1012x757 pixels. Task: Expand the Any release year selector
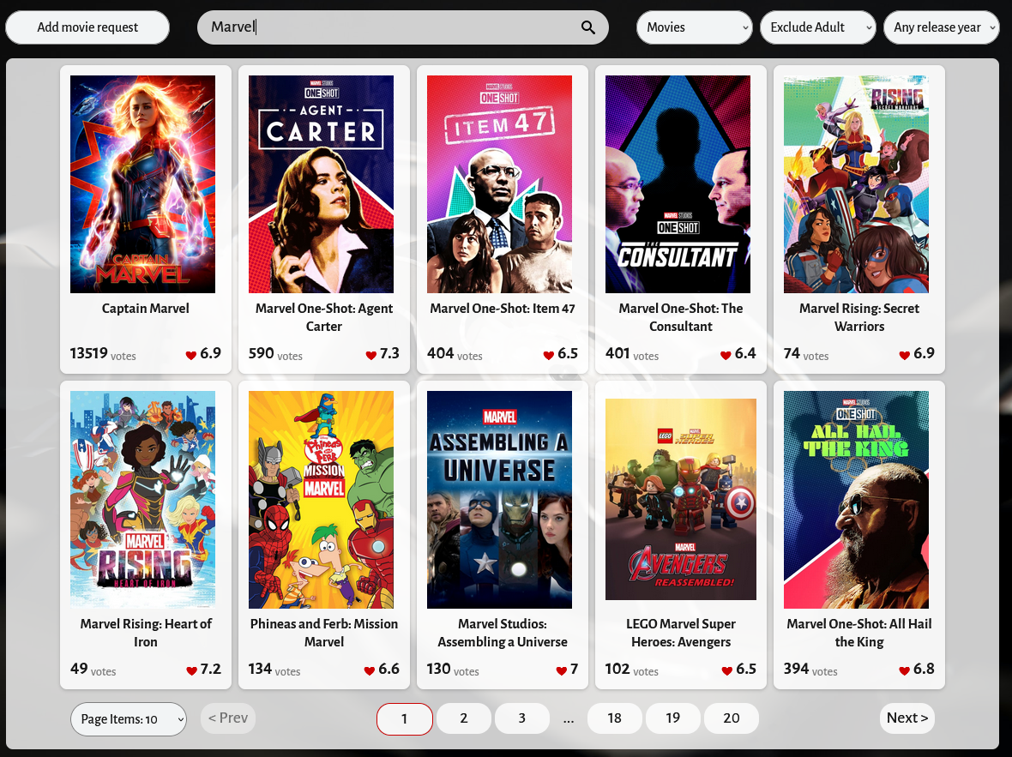[941, 27]
